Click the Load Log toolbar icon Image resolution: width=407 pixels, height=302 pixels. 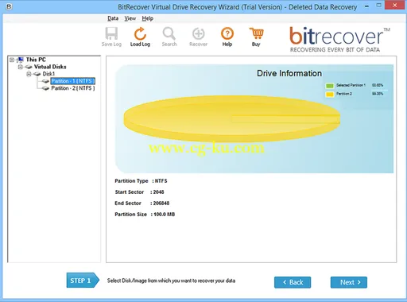pyautogui.click(x=140, y=33)
